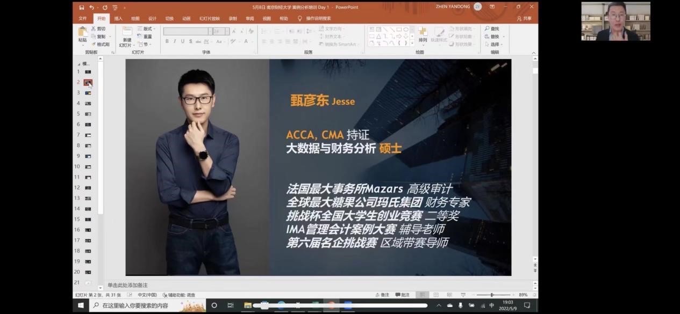Viewport: 680px width, 314px height.
Task: Click the Paste (粘贴) clipboard icon
Action: tap(82, 33)
